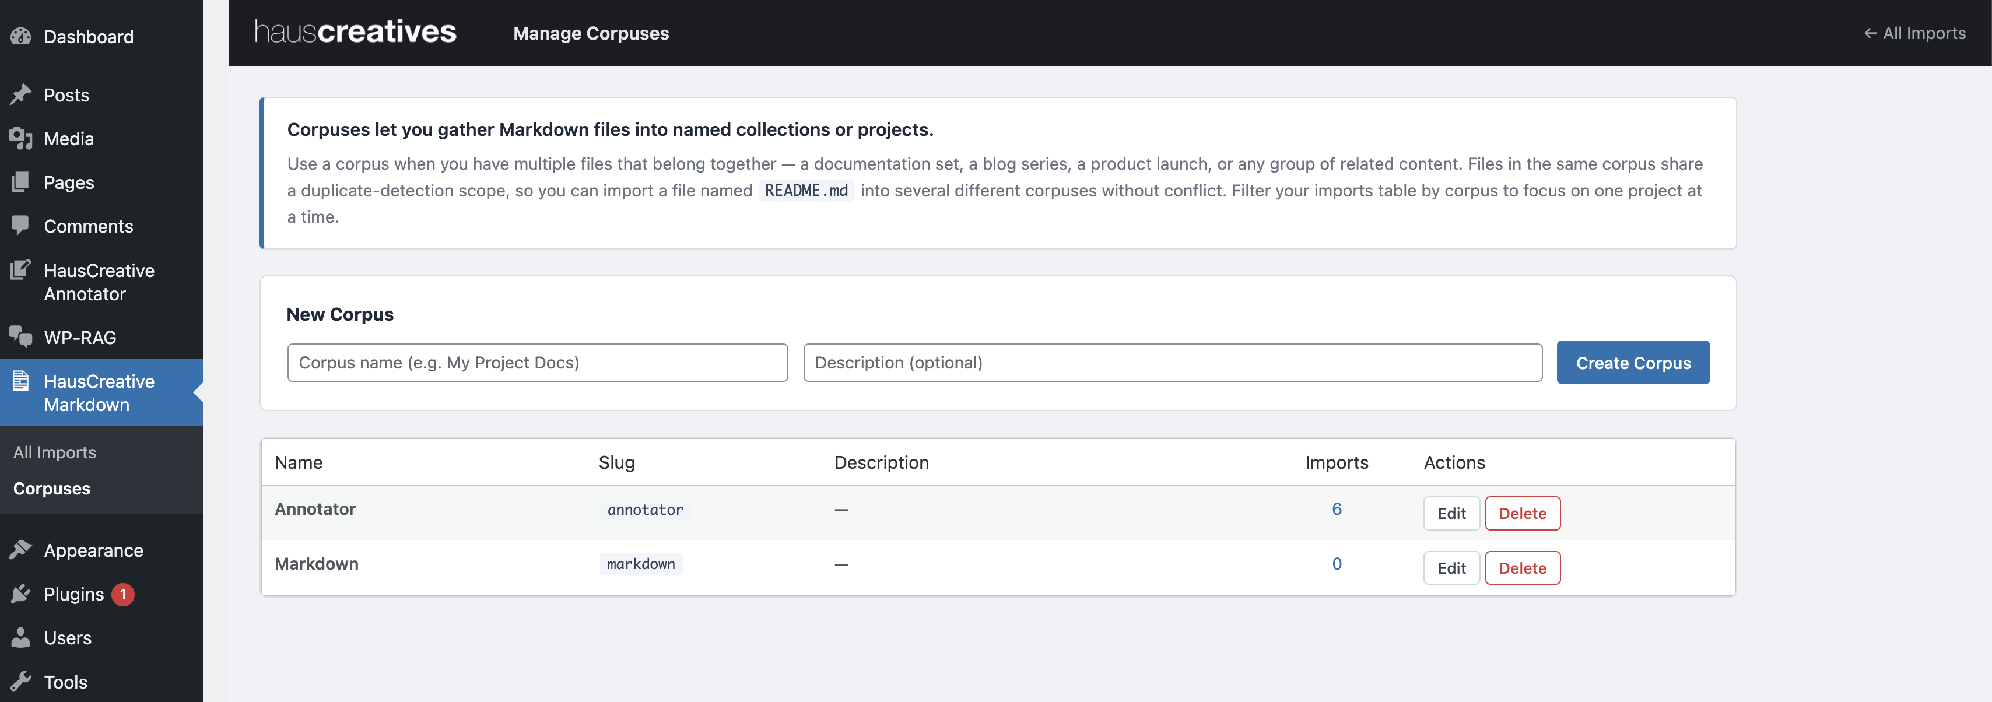
Task: Click the Dashboard gauge icon
Action: pos(21,36)
